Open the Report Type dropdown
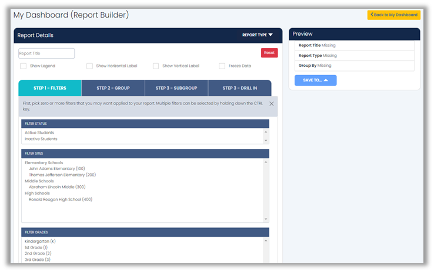The height and width of the screenshot is (272, 434). pos(258,35)
